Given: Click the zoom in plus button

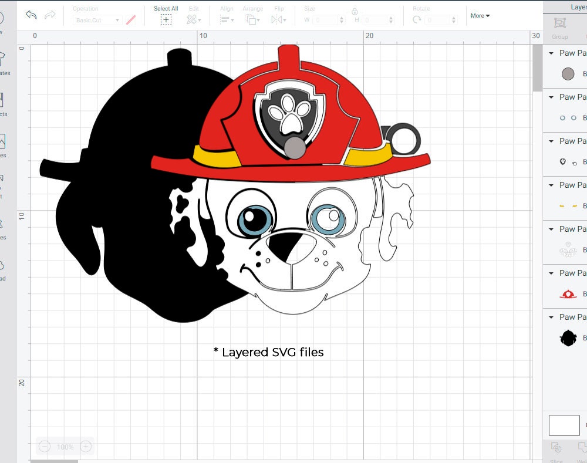Looking at the screenshot, I should click(86, 447).
